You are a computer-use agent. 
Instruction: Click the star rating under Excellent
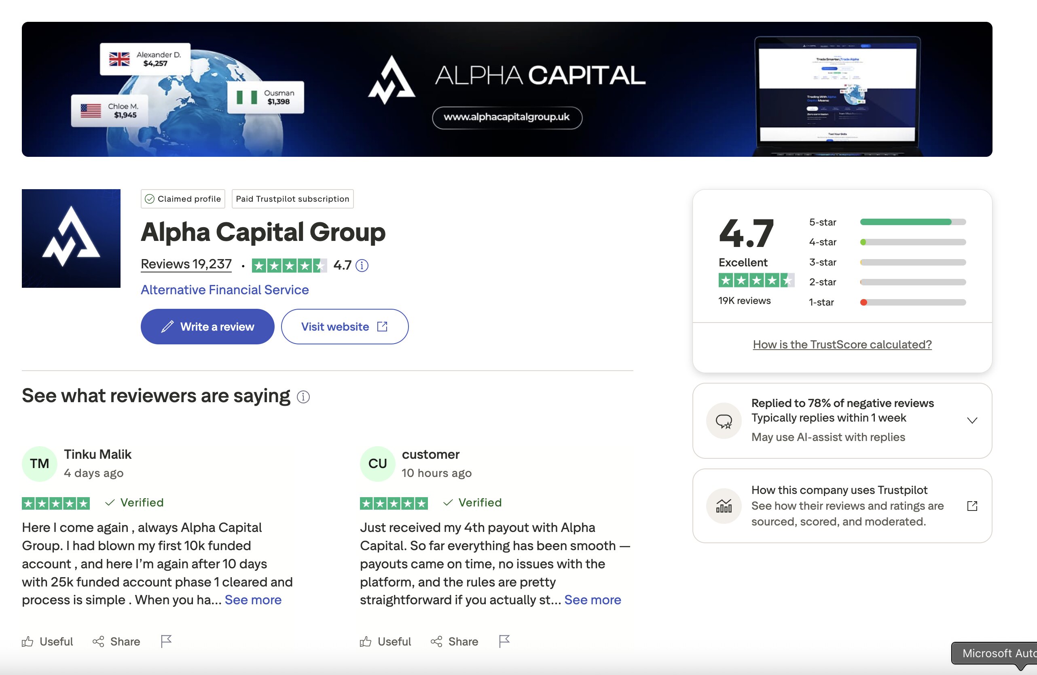pos(757,280)
